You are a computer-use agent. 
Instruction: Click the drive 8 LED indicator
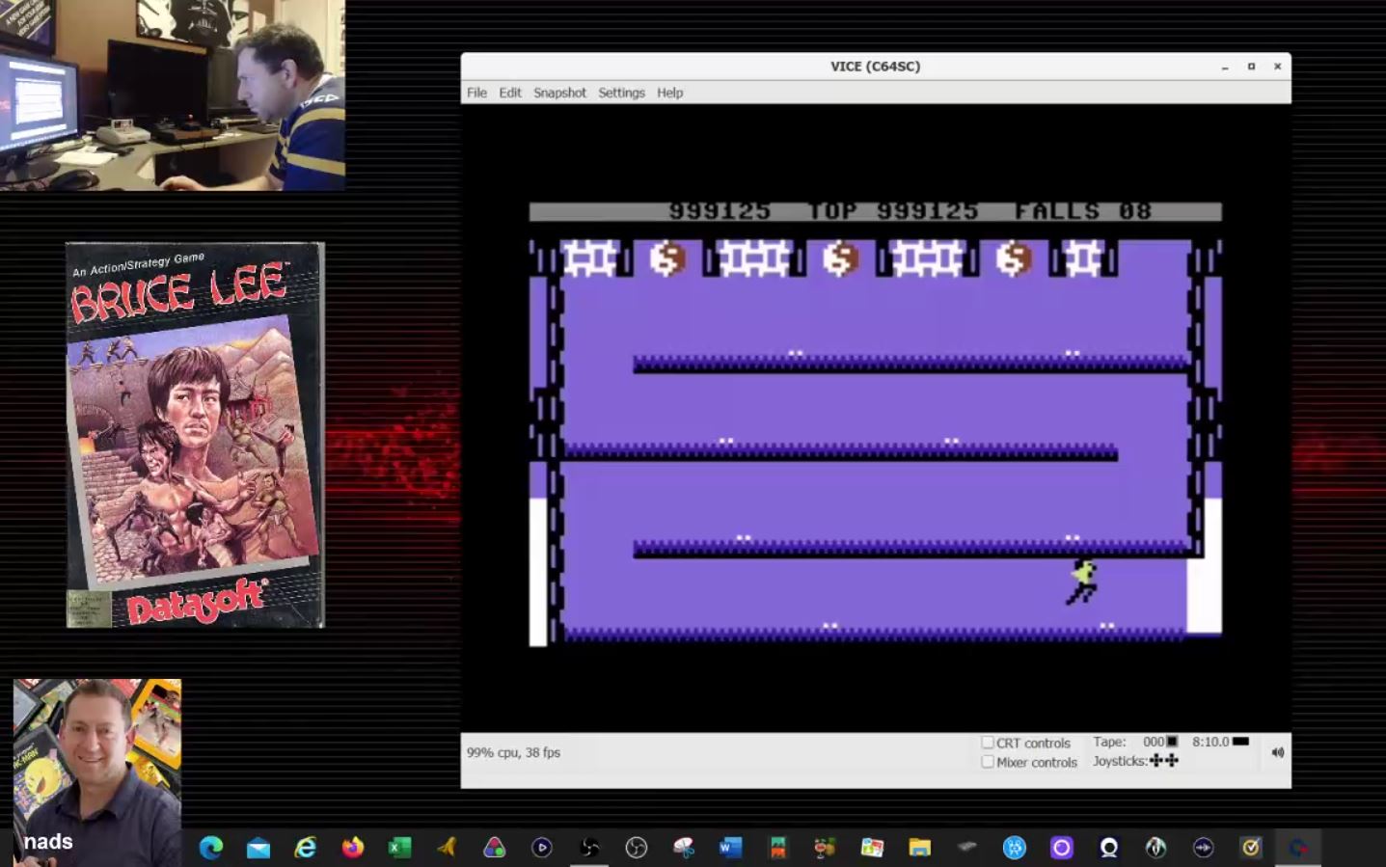[x=1240, y=742]
